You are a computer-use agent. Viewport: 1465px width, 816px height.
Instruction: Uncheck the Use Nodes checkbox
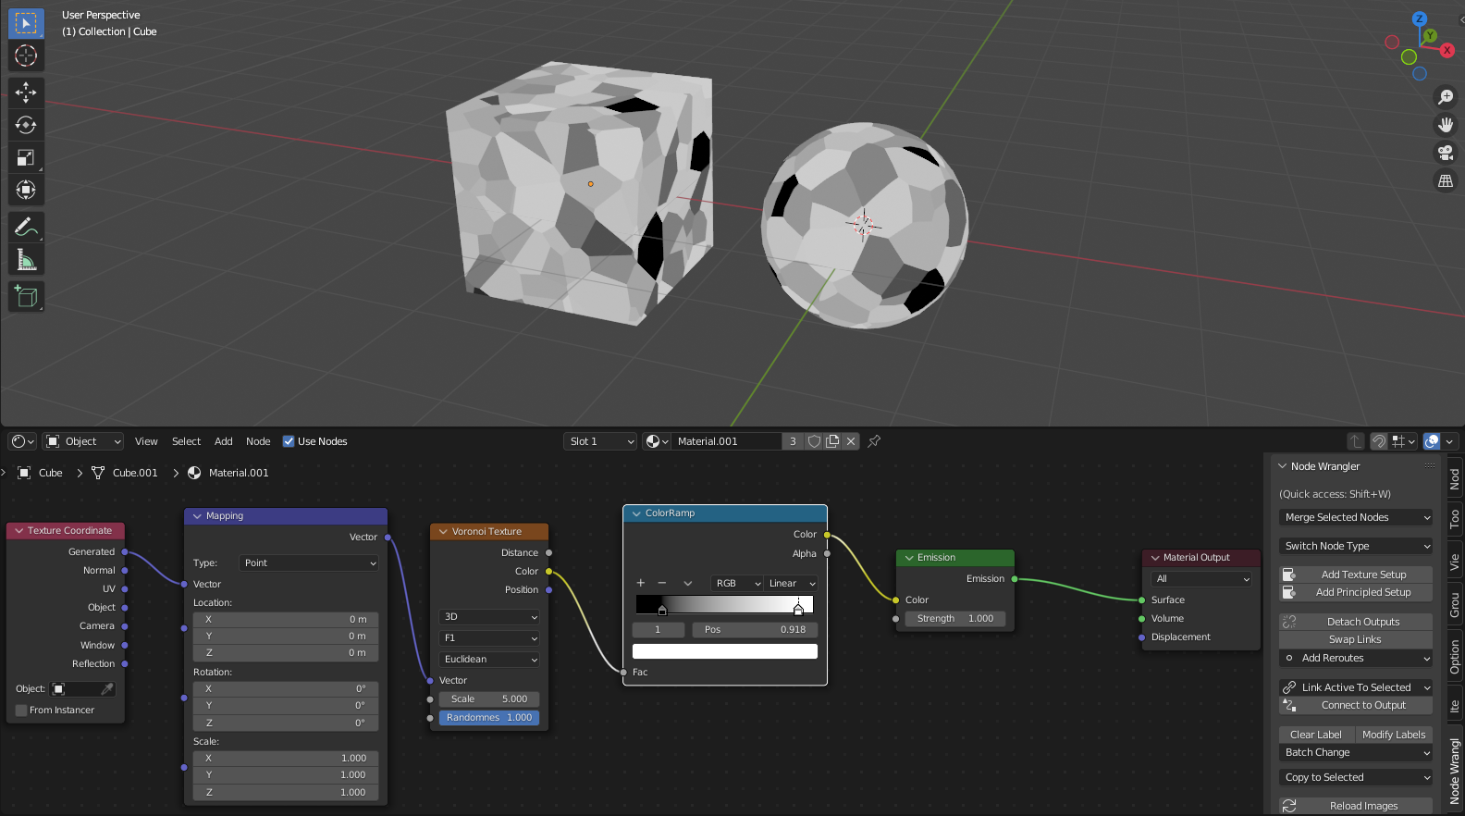pos(289,441)
